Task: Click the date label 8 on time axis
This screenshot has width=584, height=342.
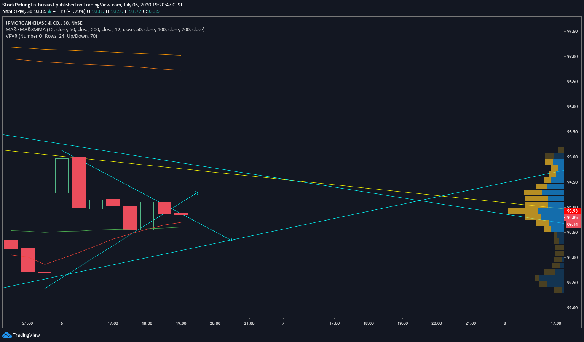Action: 505,323
